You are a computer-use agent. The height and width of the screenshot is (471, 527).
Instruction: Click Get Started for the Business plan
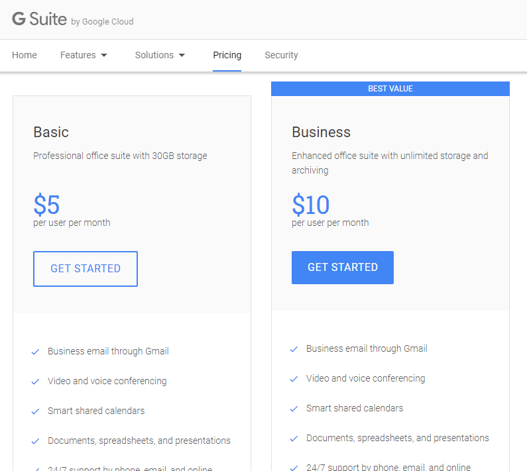(343, 268)
